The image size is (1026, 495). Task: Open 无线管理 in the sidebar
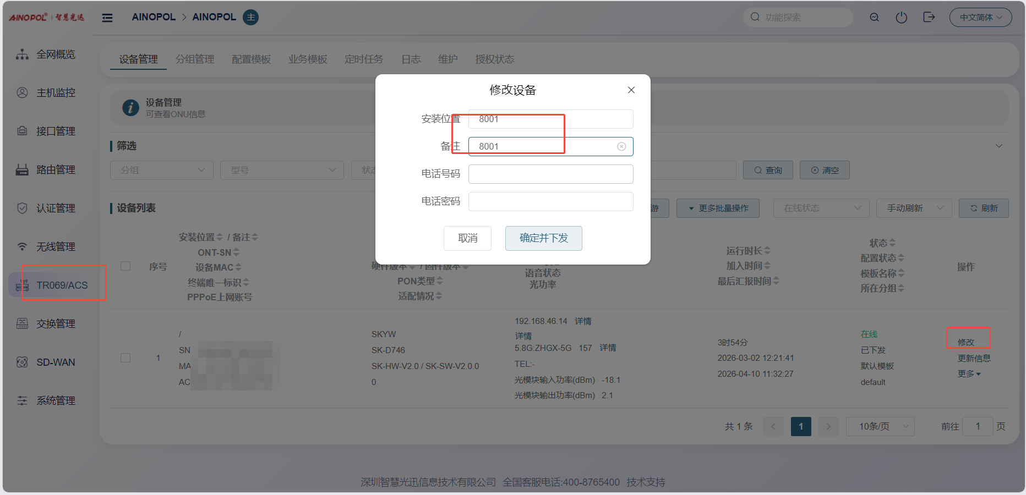(55, 247)
